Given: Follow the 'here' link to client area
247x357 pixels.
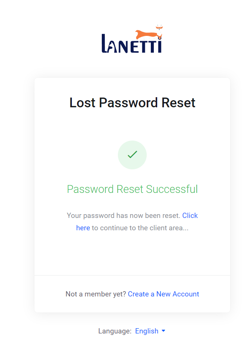Looking at the screenshot, I should click(83, 228).
